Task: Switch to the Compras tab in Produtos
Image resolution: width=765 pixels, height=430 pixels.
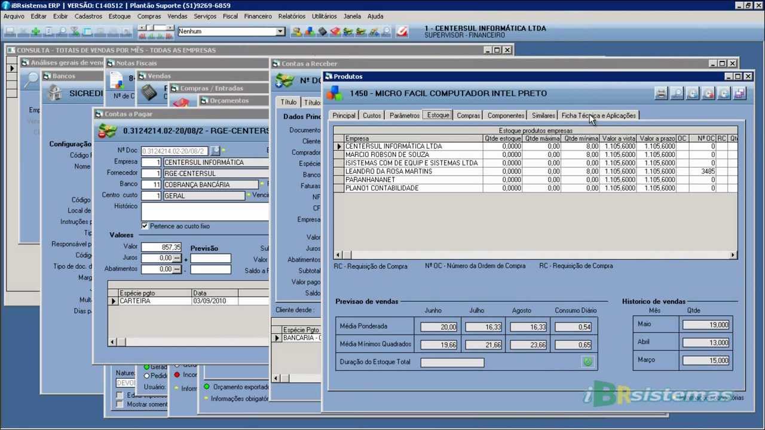Action: click(469, 115)
